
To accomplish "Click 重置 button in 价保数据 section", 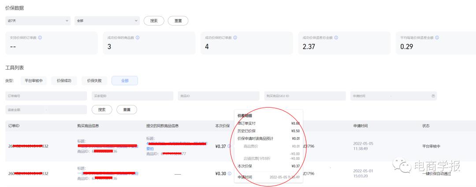I will pos(178,21).
